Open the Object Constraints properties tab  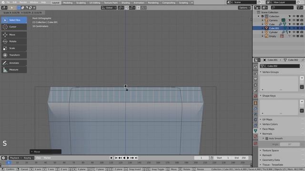coord(255,125)
